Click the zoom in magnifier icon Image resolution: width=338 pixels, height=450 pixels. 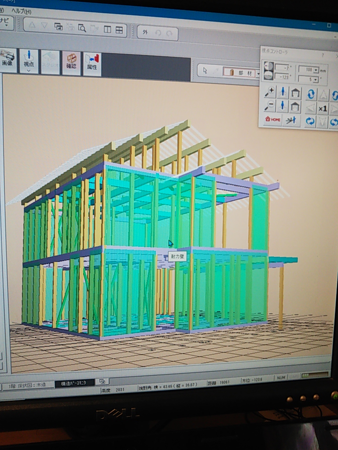click(270, 92)
